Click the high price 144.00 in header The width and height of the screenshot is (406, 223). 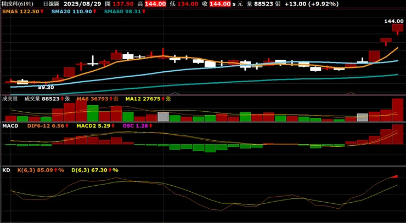pos(155,4)
